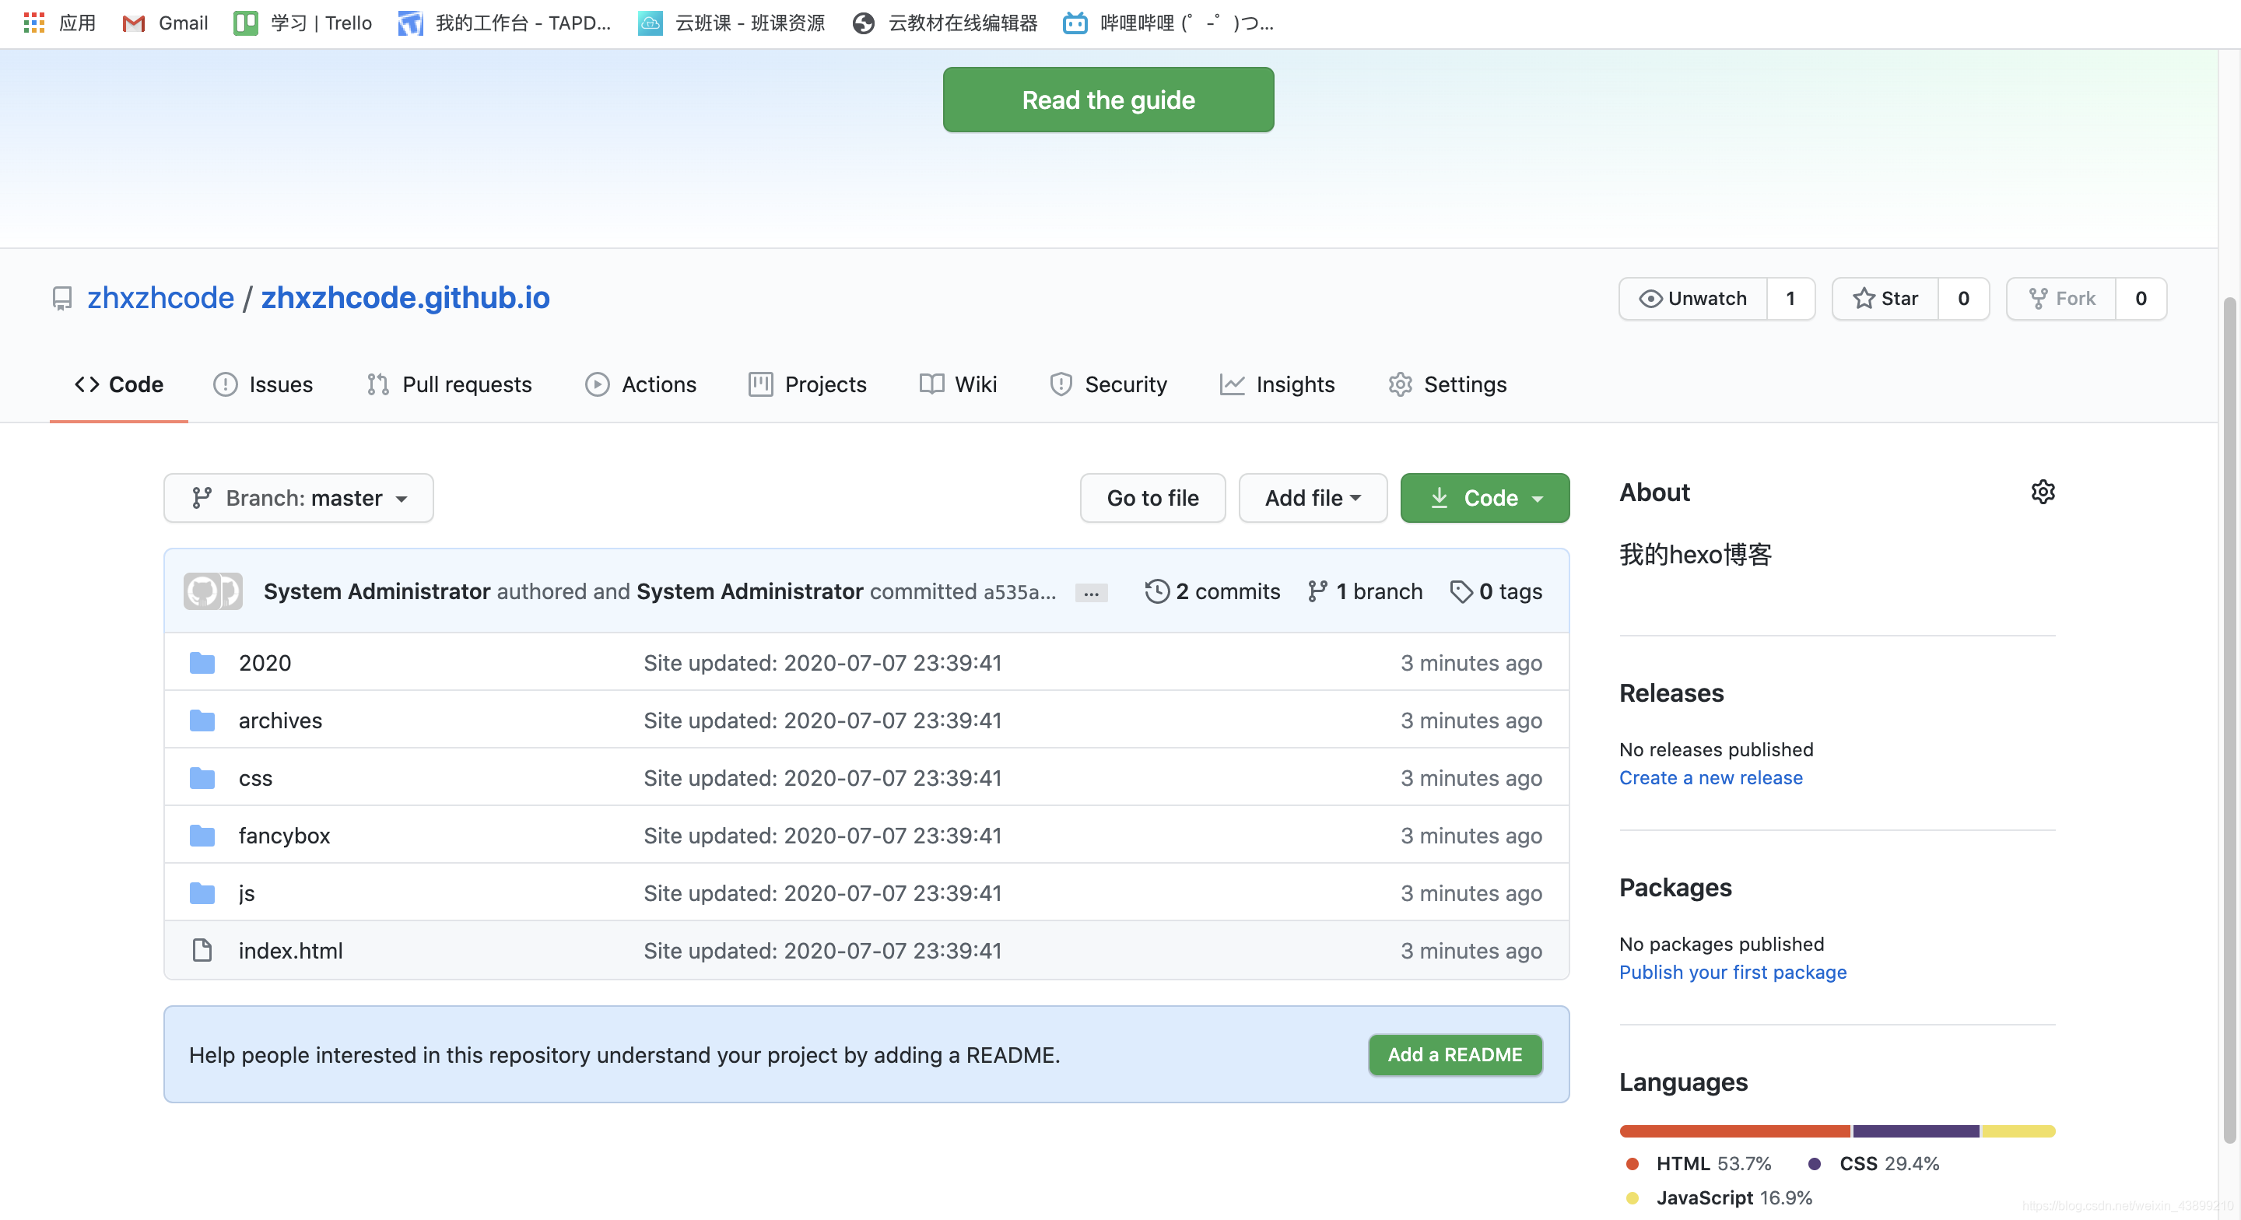The height and width of the screenshot is (1220, 2241).
Task: Expand the Add file dropdown
Action: pyautogui.click(x=1312, y=498)
